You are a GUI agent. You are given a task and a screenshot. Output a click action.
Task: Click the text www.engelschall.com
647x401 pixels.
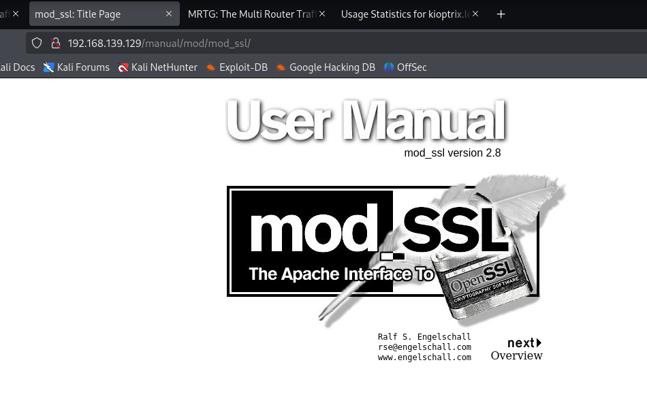point(424,357)
